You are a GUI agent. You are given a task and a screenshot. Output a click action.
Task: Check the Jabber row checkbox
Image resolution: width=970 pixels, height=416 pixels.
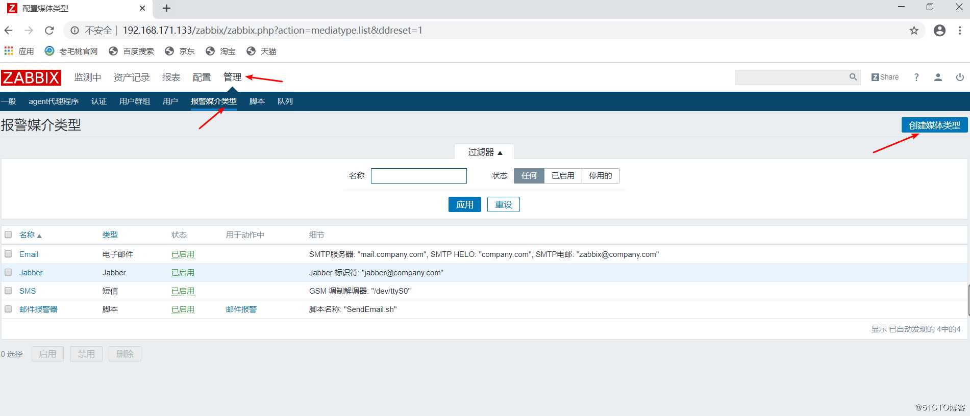8,272
